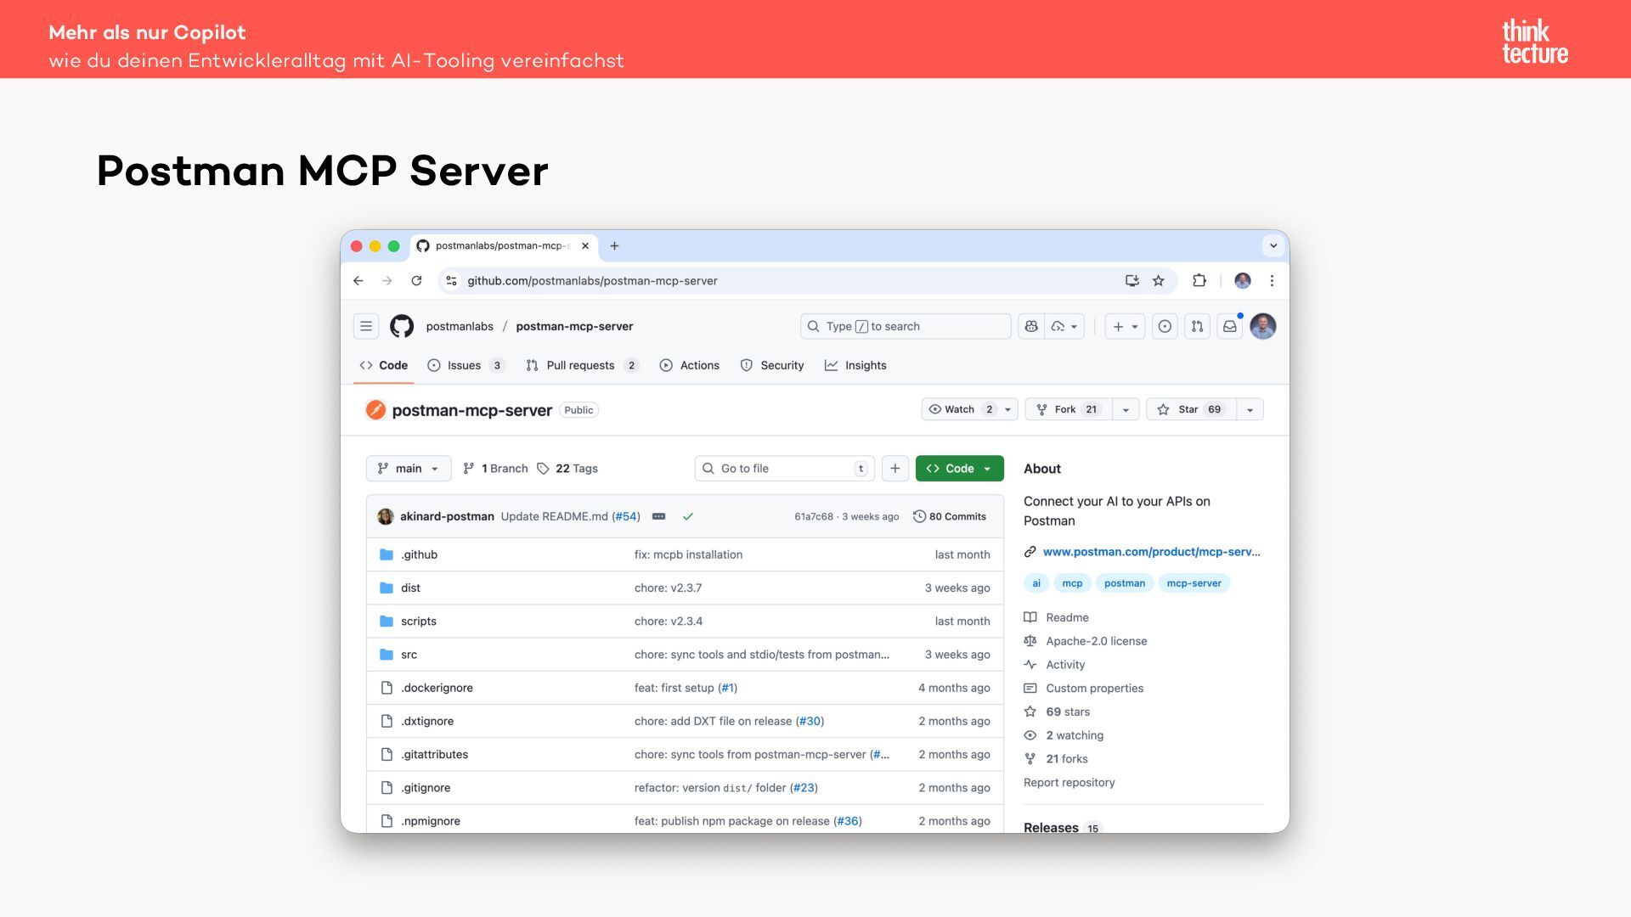Expand the Fork options arrow
The image size is (1631, 917).
(1126, 409)
